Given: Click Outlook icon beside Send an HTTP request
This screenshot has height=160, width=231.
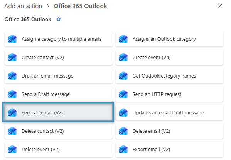Looking at the screenshot, I should pyautogui.click(x=123, y=94).
